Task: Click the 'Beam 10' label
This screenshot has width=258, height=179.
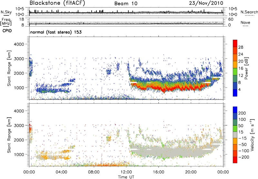Action: [126, 4]
